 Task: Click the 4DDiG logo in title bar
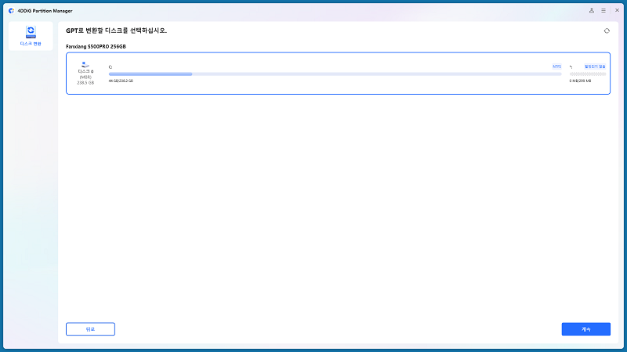pos(11,11)
